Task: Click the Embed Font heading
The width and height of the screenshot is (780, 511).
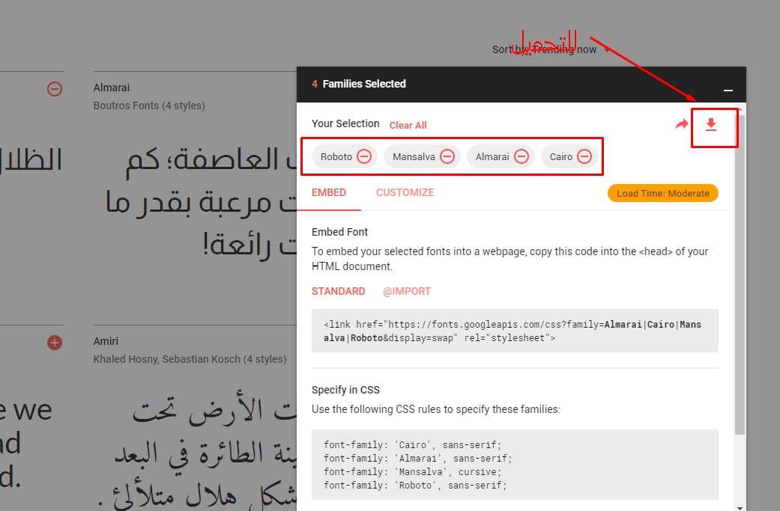Action: [x=339, y=232]
